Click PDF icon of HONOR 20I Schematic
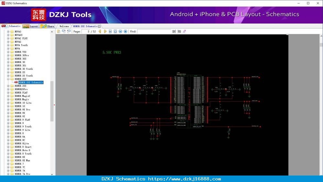The image size is (323, 182). [16, 82]
